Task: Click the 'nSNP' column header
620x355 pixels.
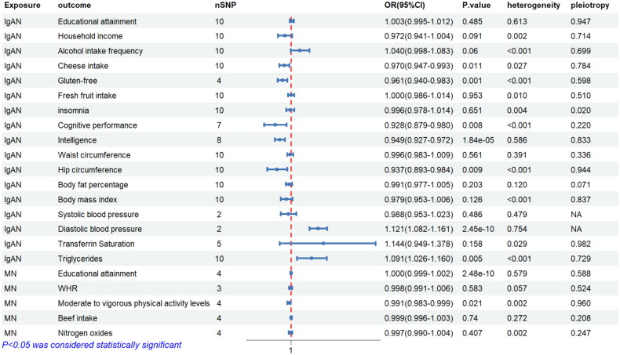Action: click(225, 5)
